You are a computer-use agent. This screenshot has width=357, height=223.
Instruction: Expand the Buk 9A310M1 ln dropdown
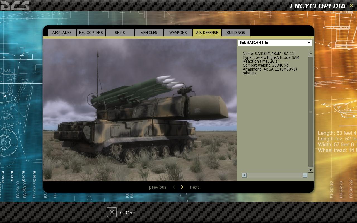tap(275, 43)
